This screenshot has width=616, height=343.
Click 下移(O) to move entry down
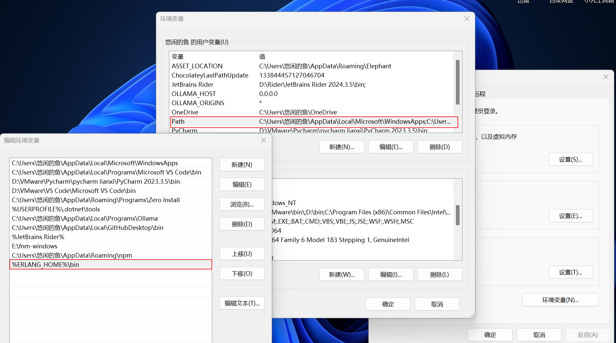pyautogui.click(x=242, y=273)
